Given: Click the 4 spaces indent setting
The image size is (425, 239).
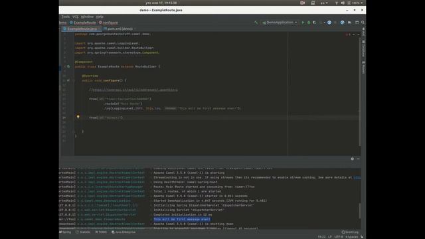Looking at the screenshot, I should tap(352, 237).
